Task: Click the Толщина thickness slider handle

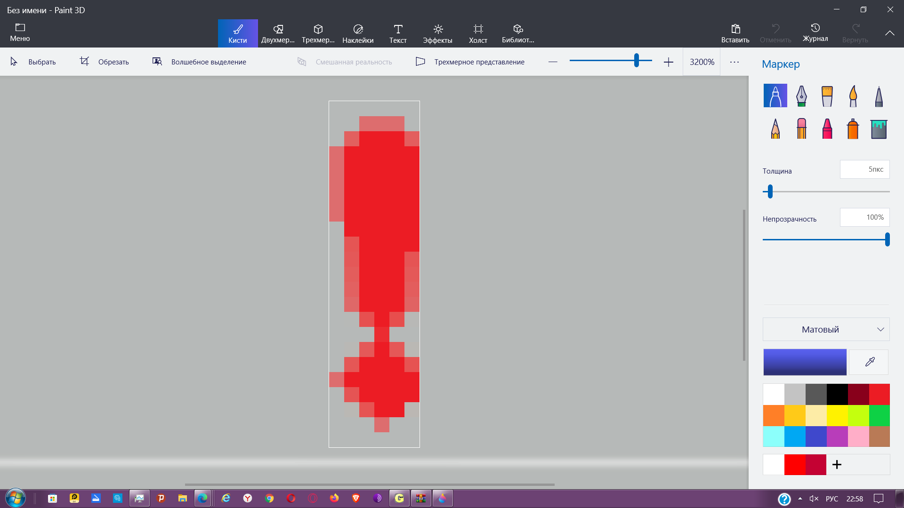Action: (770, 191)
